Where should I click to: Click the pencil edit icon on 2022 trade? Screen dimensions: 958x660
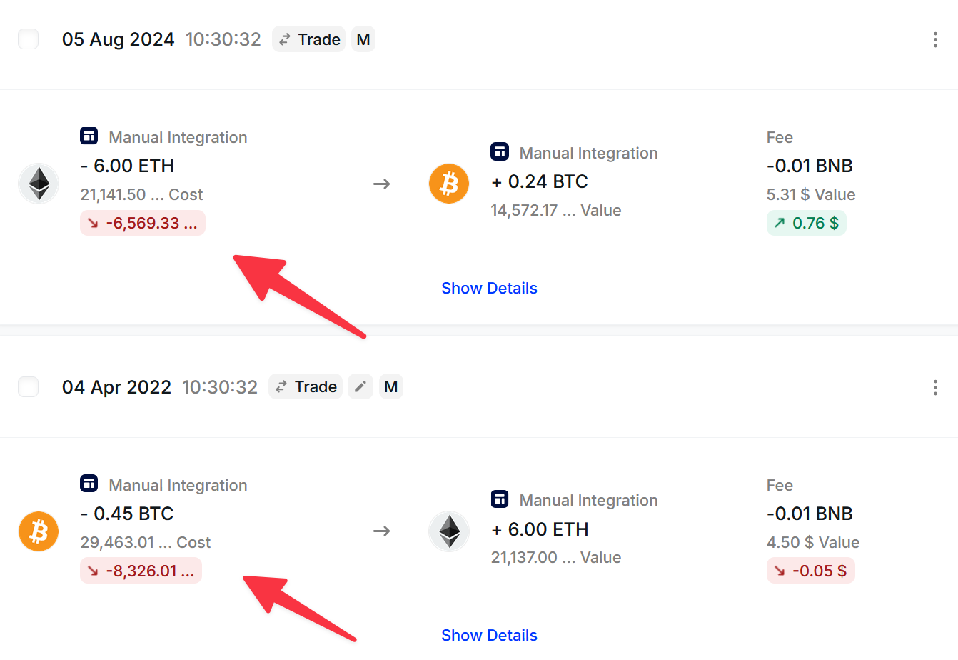tap(360, 386)
